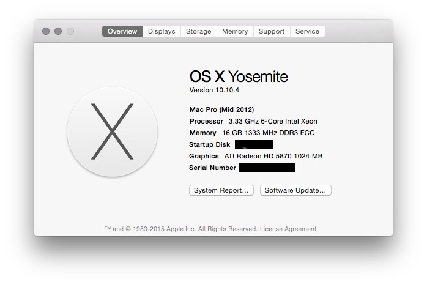The image size is (427, 285).
Task: Select '16 GB 1333 MHz DDR3 ECC' value
Action: click(x=268, y=133)
